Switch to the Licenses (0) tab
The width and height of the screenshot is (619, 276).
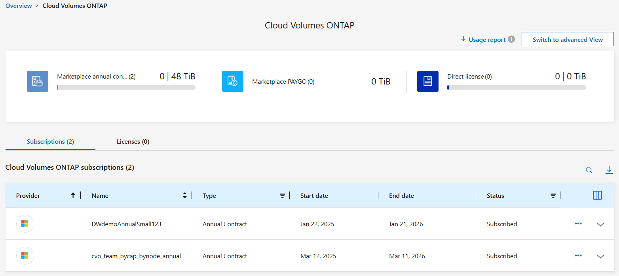pos(133,141)
